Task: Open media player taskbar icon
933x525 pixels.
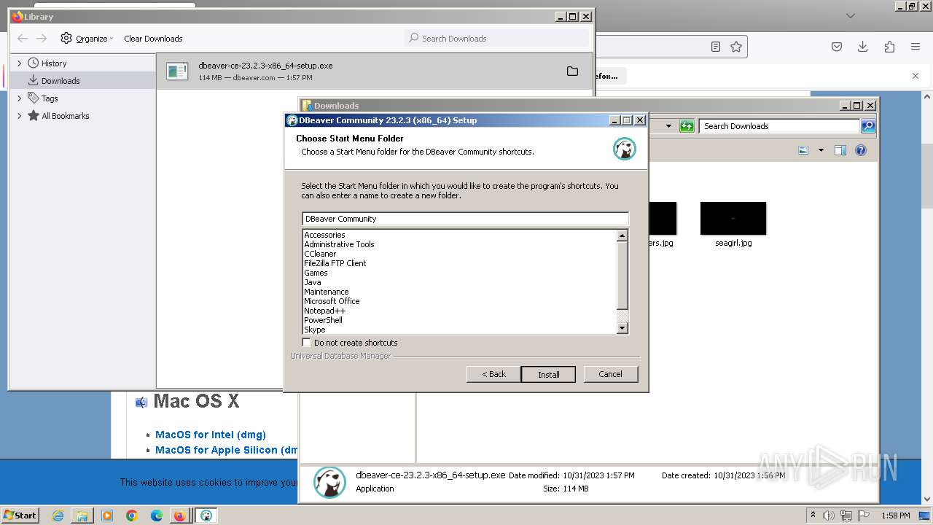Action: 107,516
